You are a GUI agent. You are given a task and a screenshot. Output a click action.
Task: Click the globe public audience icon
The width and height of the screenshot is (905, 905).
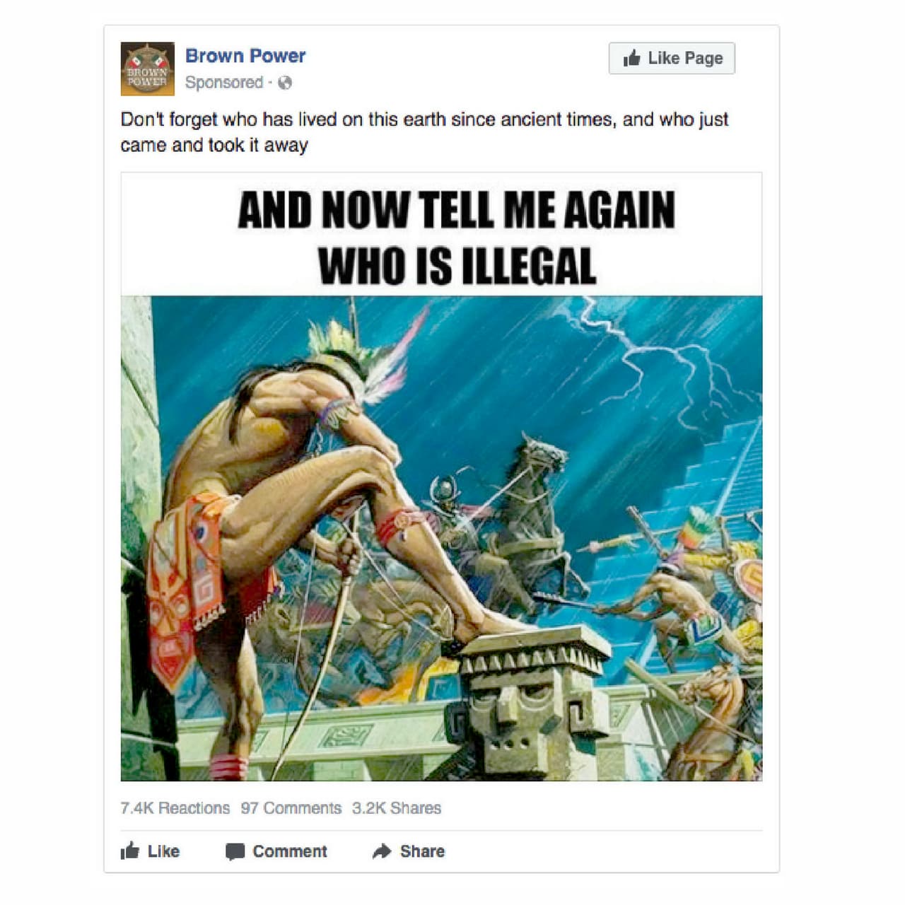[x=285, y=83]
